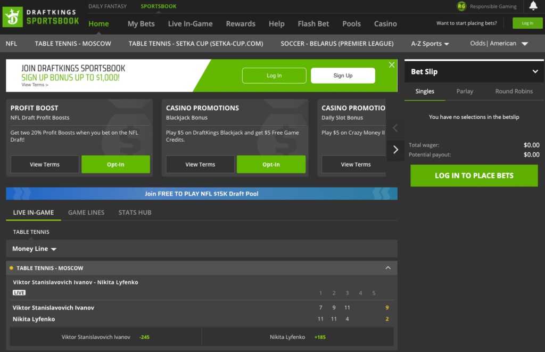This screenshot has height=352, width=545.
Task: Open the notifications bell icon
Action: click(533, 6)
